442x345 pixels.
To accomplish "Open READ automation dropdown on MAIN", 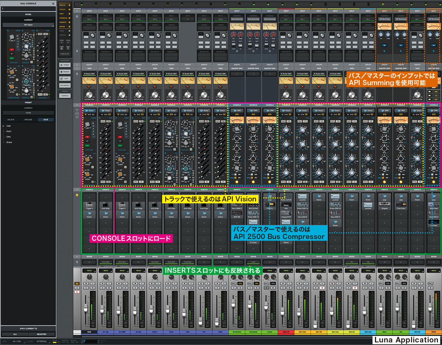I will tap(434, 270).
